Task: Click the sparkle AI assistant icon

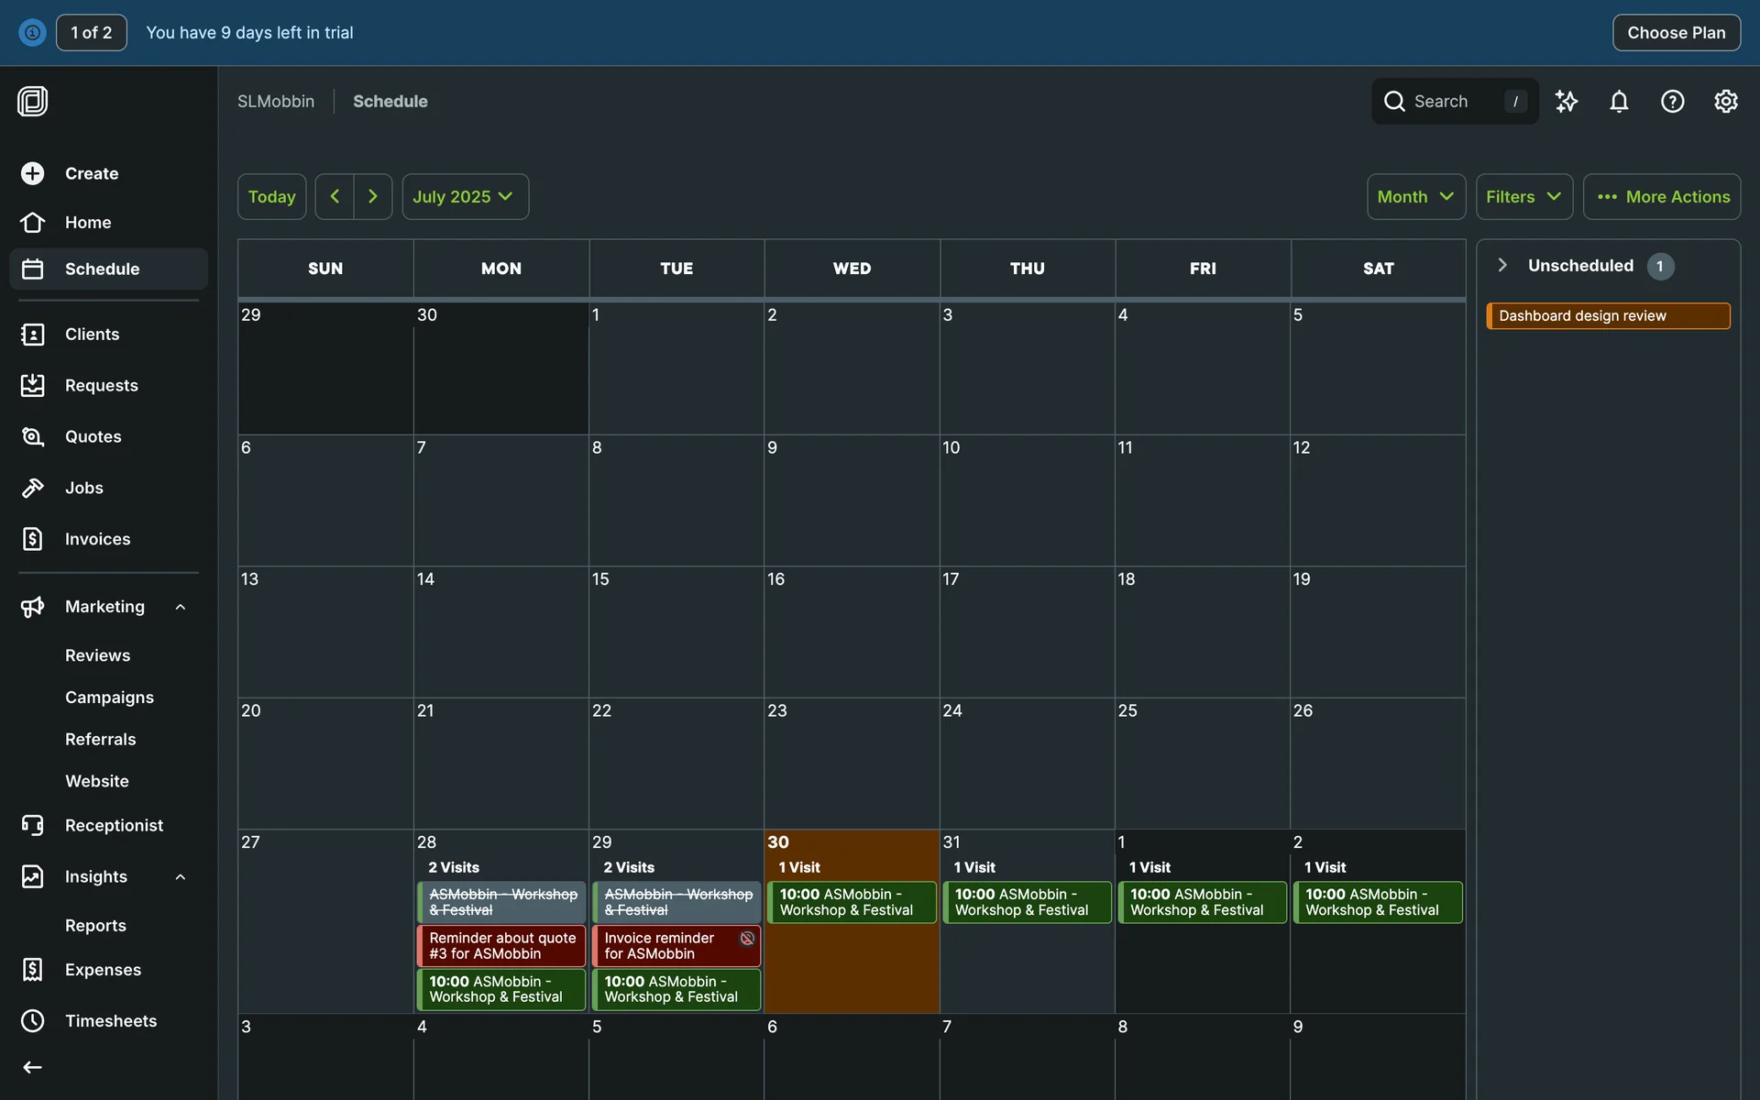Action: pyautogui.click(x=1567, y=102)
